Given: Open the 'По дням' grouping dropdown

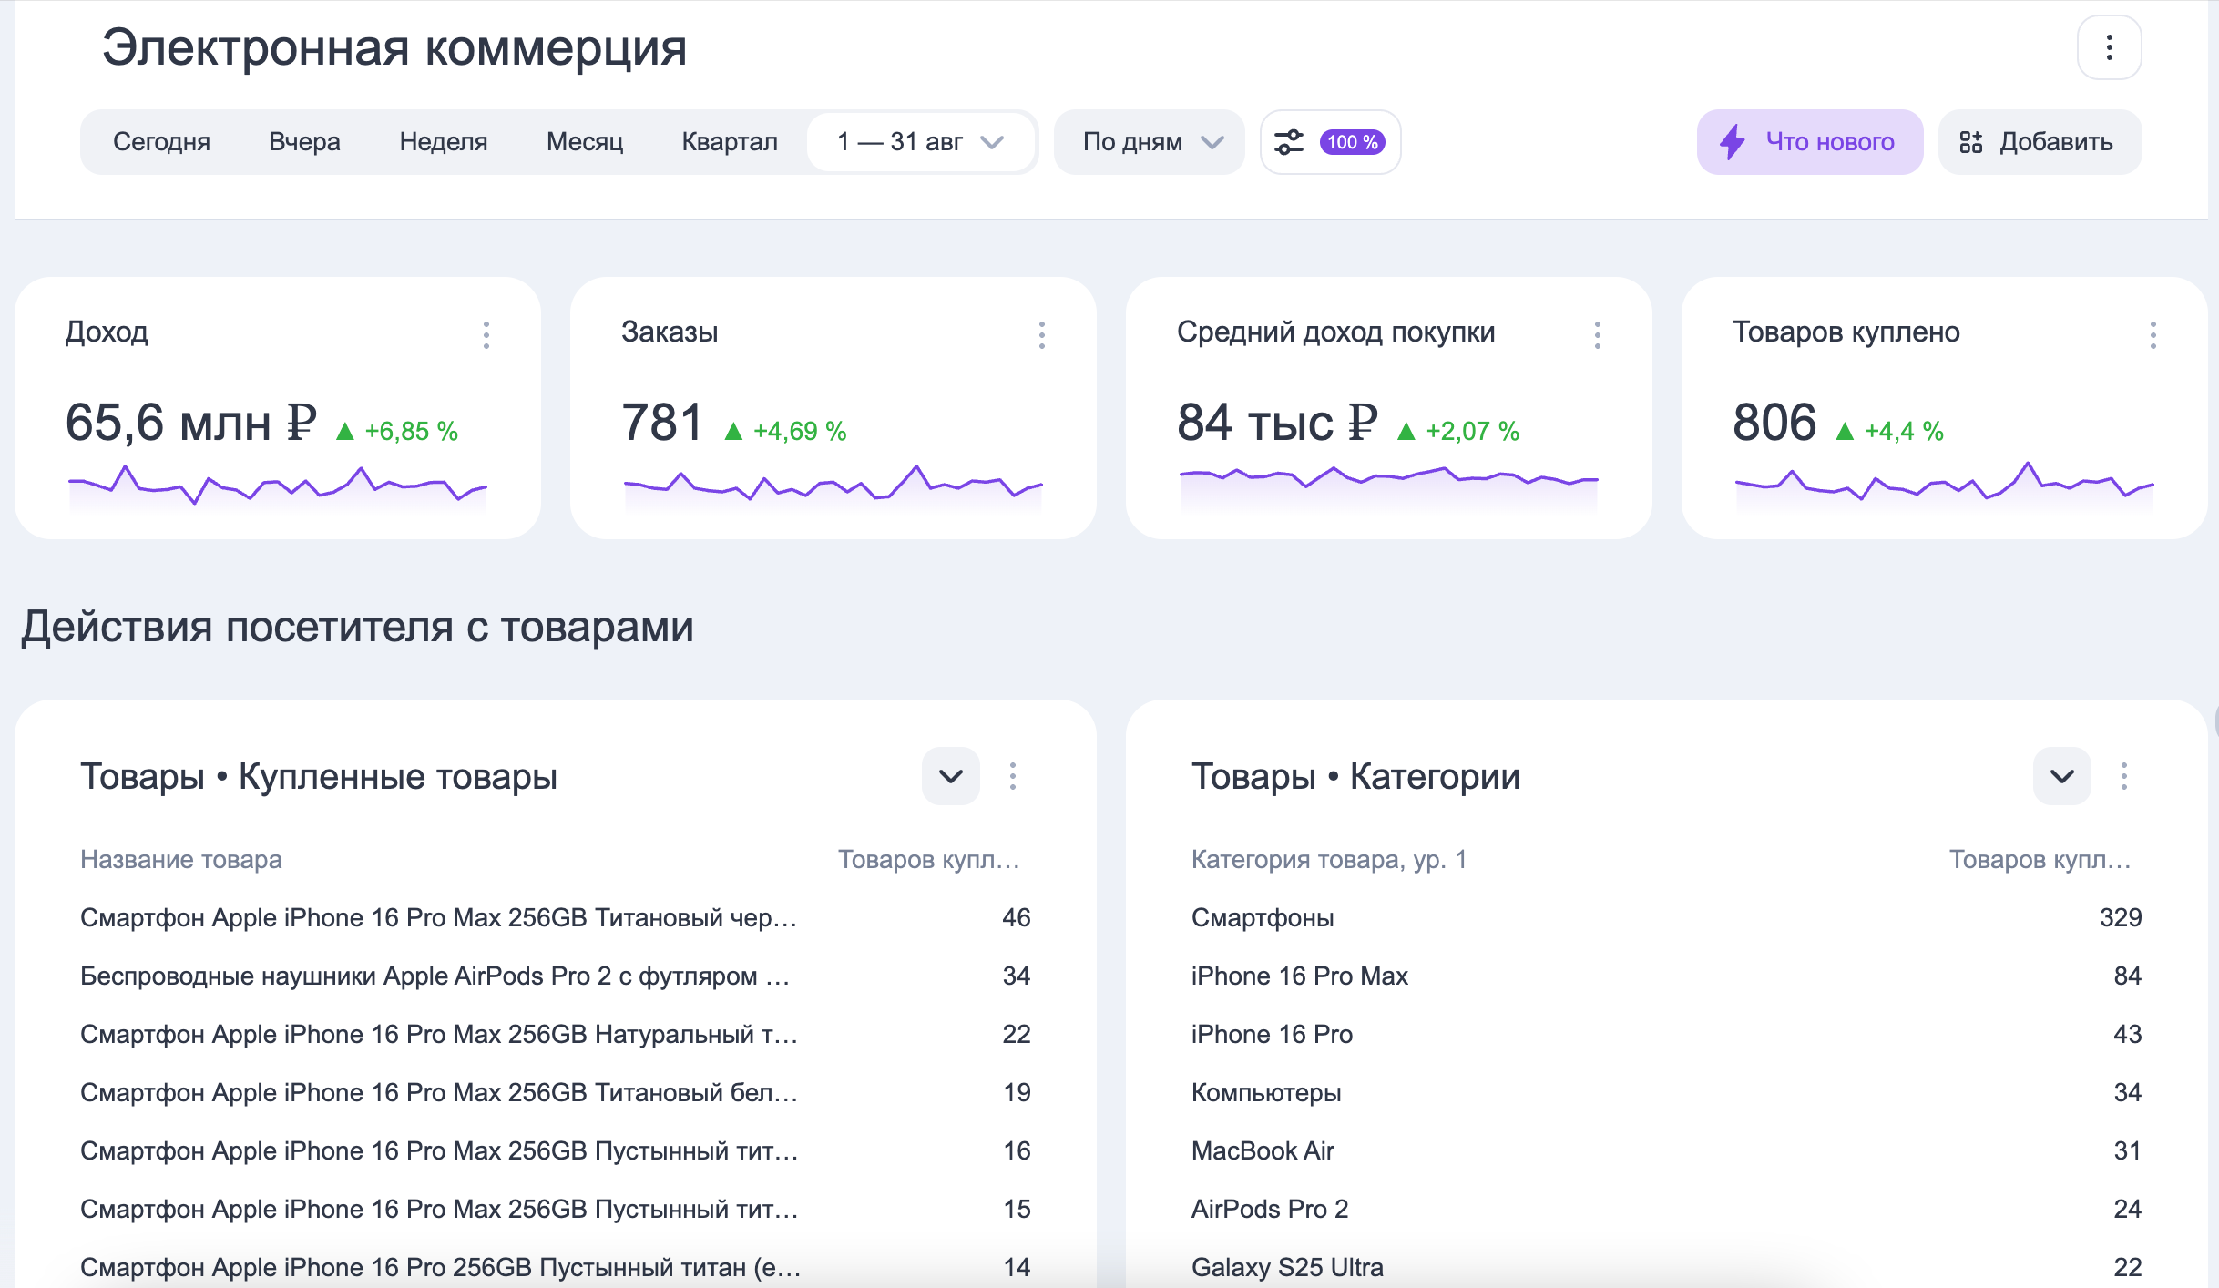Looking at the screenshot, I should [1149, 141].
